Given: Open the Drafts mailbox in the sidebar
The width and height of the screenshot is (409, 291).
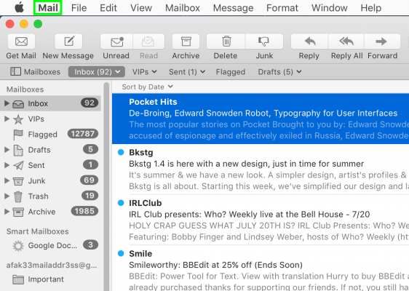Looking at the screenshot, I should [51, 150].
